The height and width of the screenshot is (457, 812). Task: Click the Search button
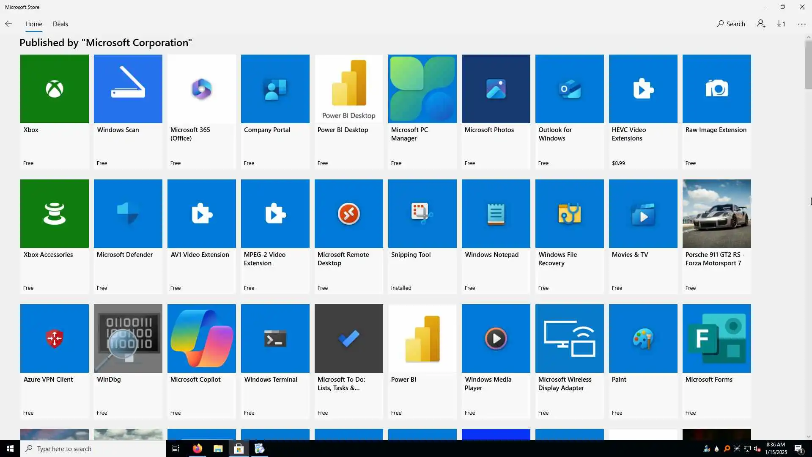(x=731, y=24)
